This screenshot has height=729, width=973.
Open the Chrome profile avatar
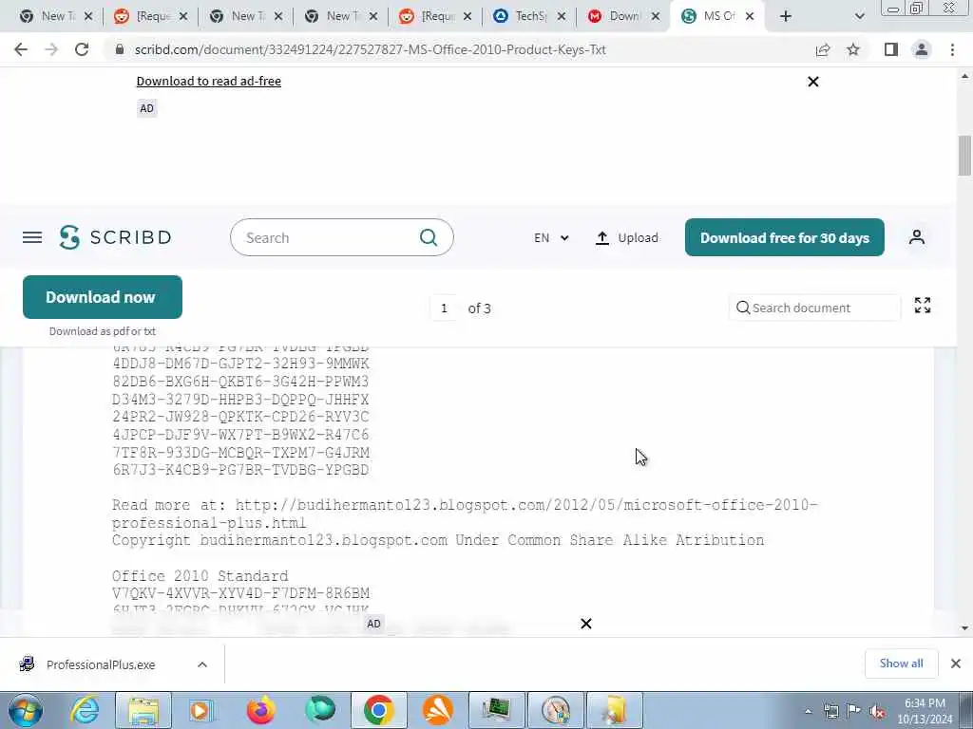tap(922, 49)
